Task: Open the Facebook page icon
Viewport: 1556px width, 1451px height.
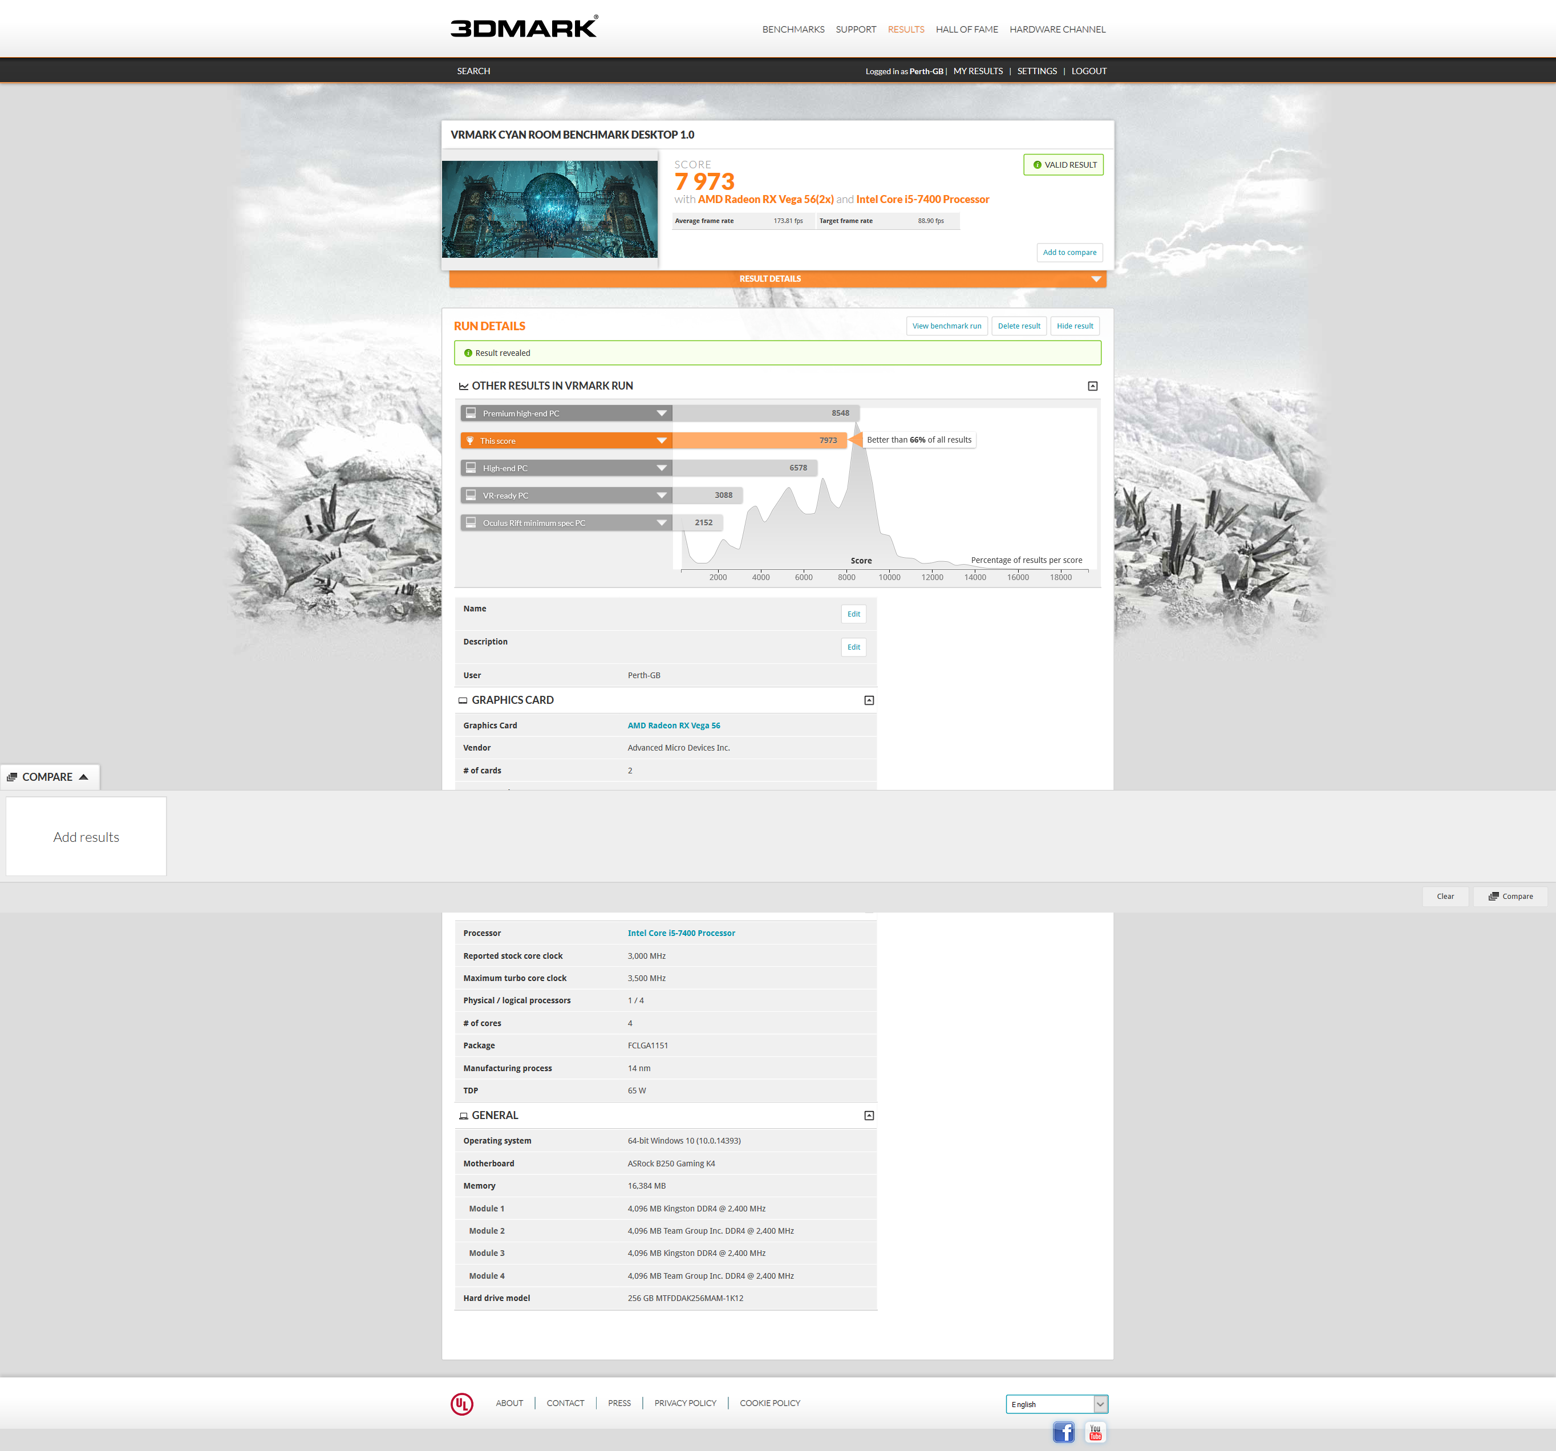Action: (x=1063, y=1432)
